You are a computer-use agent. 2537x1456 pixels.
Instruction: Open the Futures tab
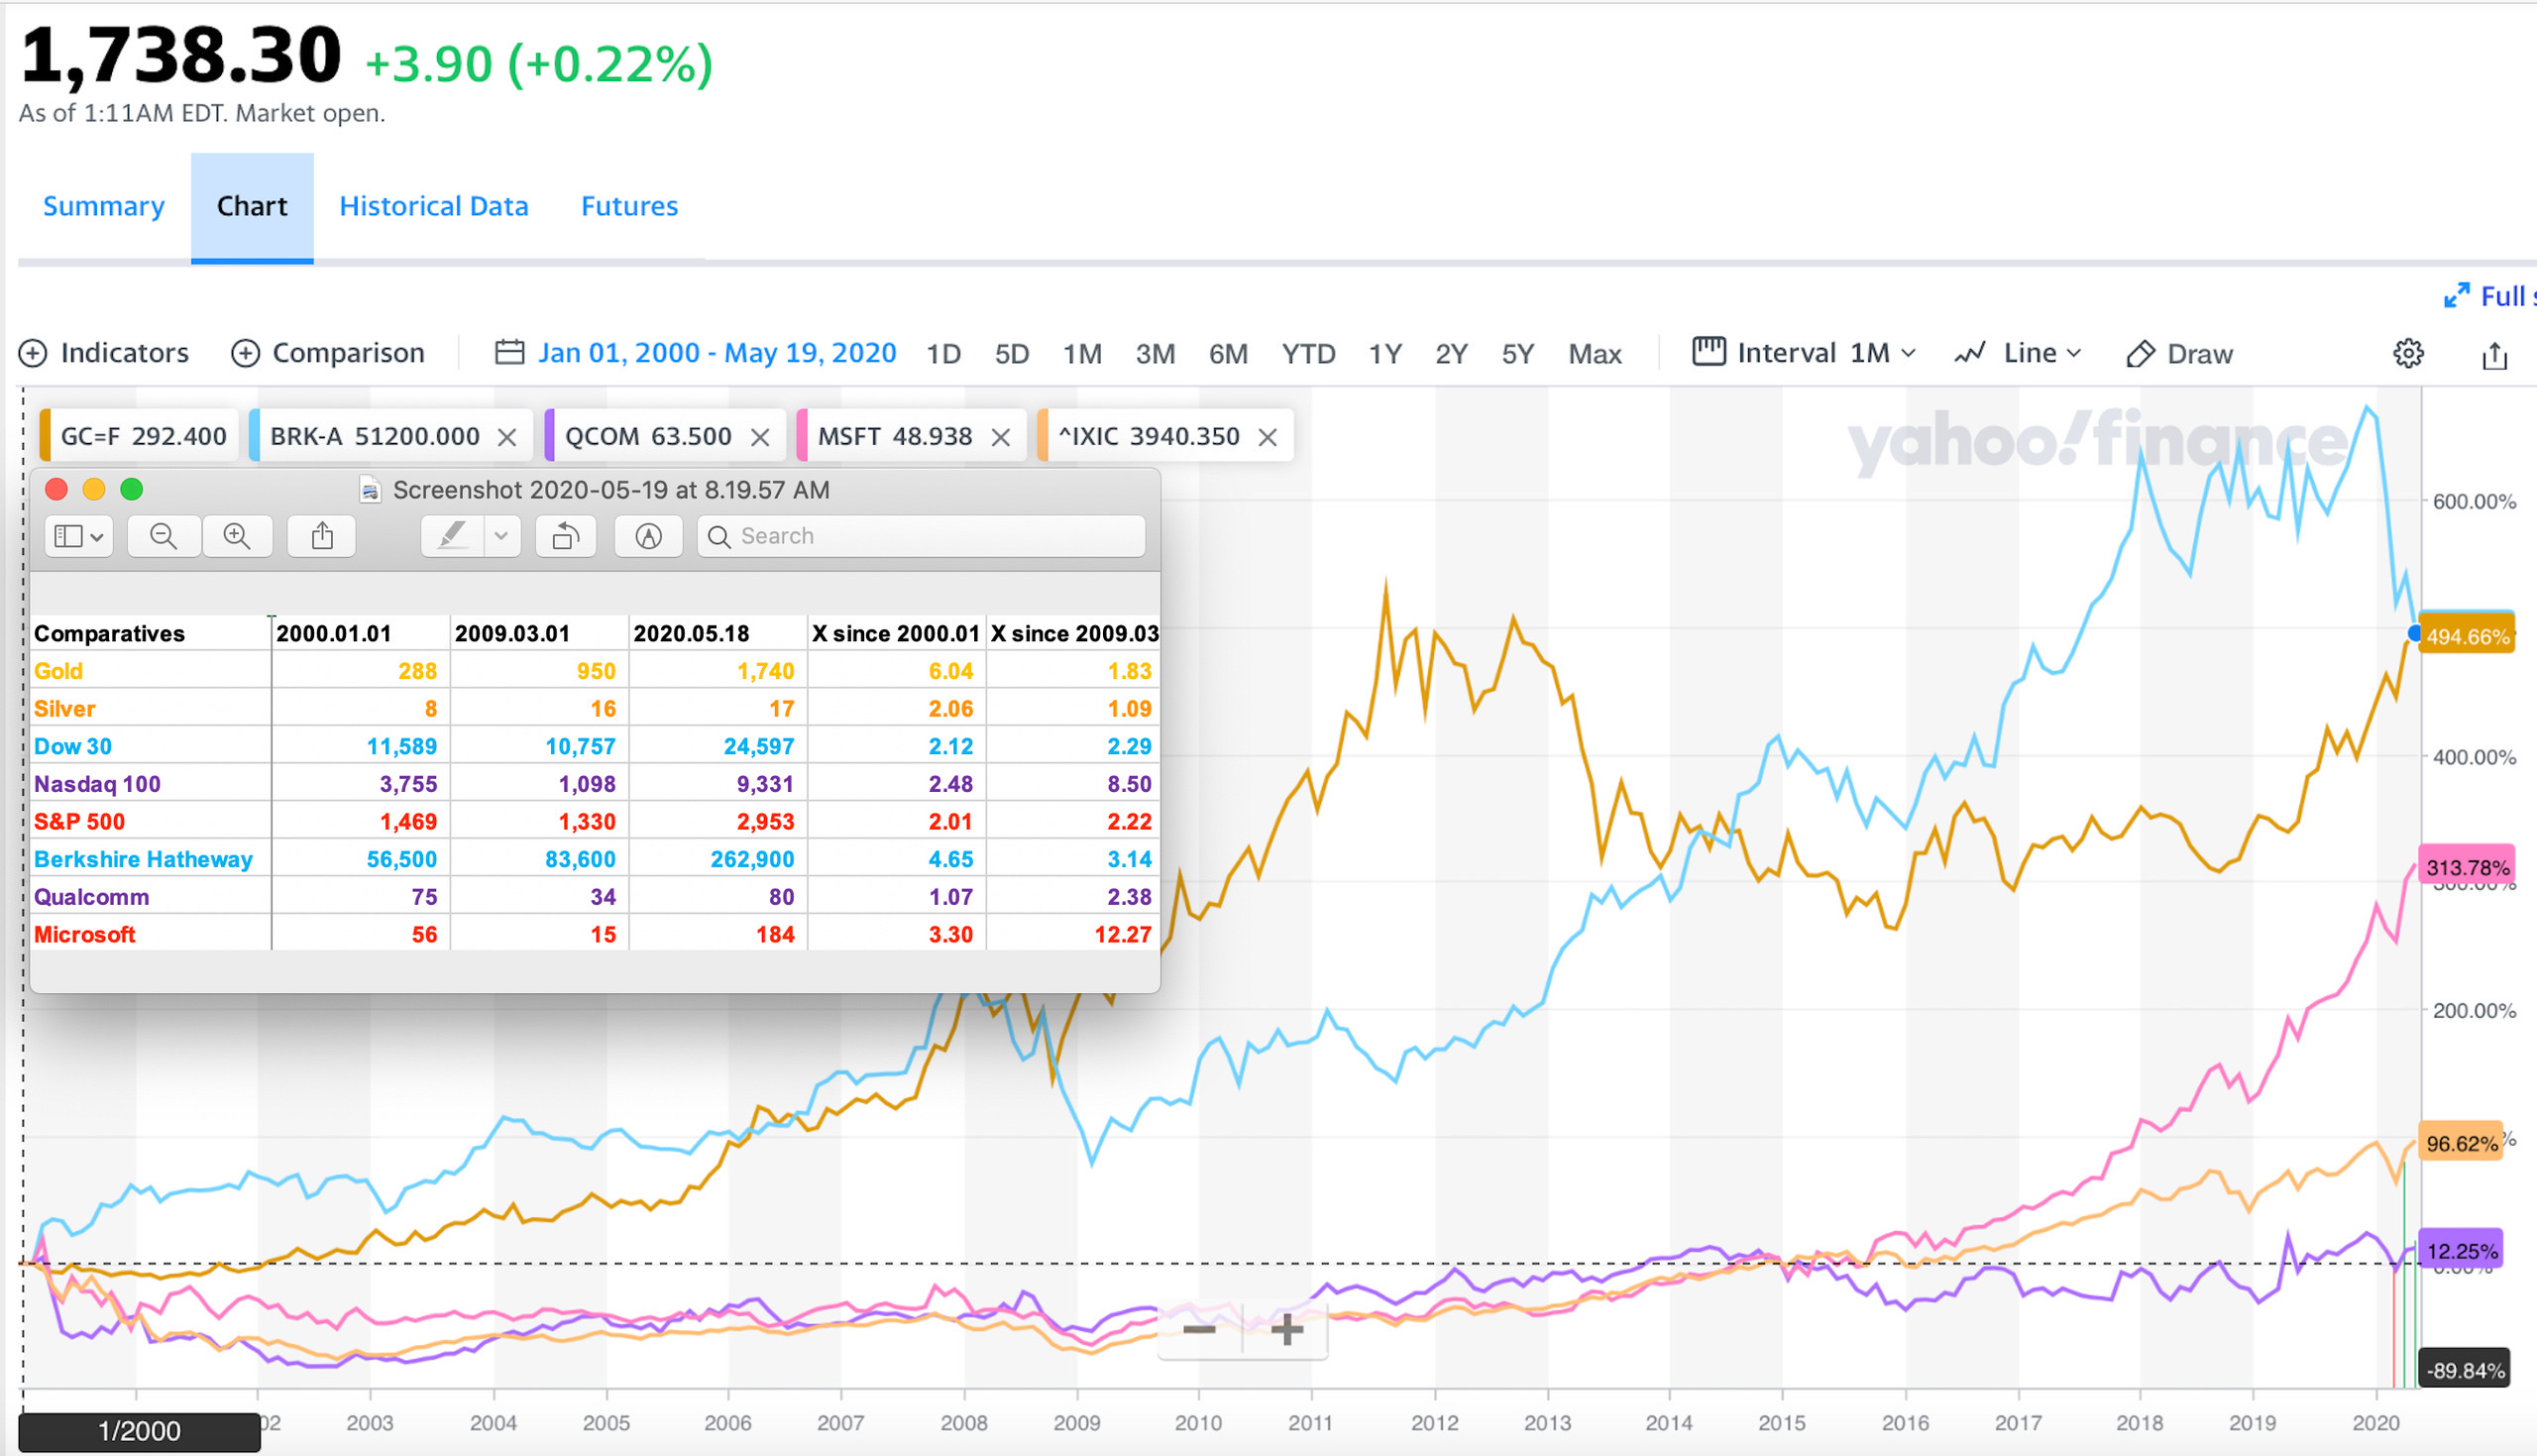click(628, 206)
